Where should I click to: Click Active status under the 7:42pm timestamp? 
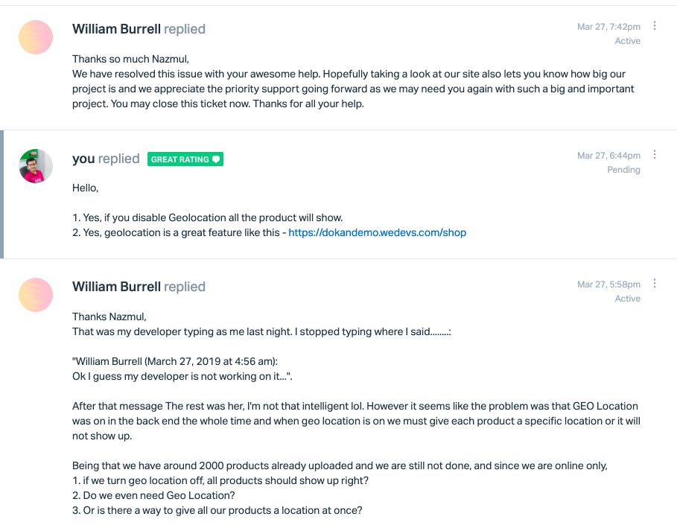(627, 41)
